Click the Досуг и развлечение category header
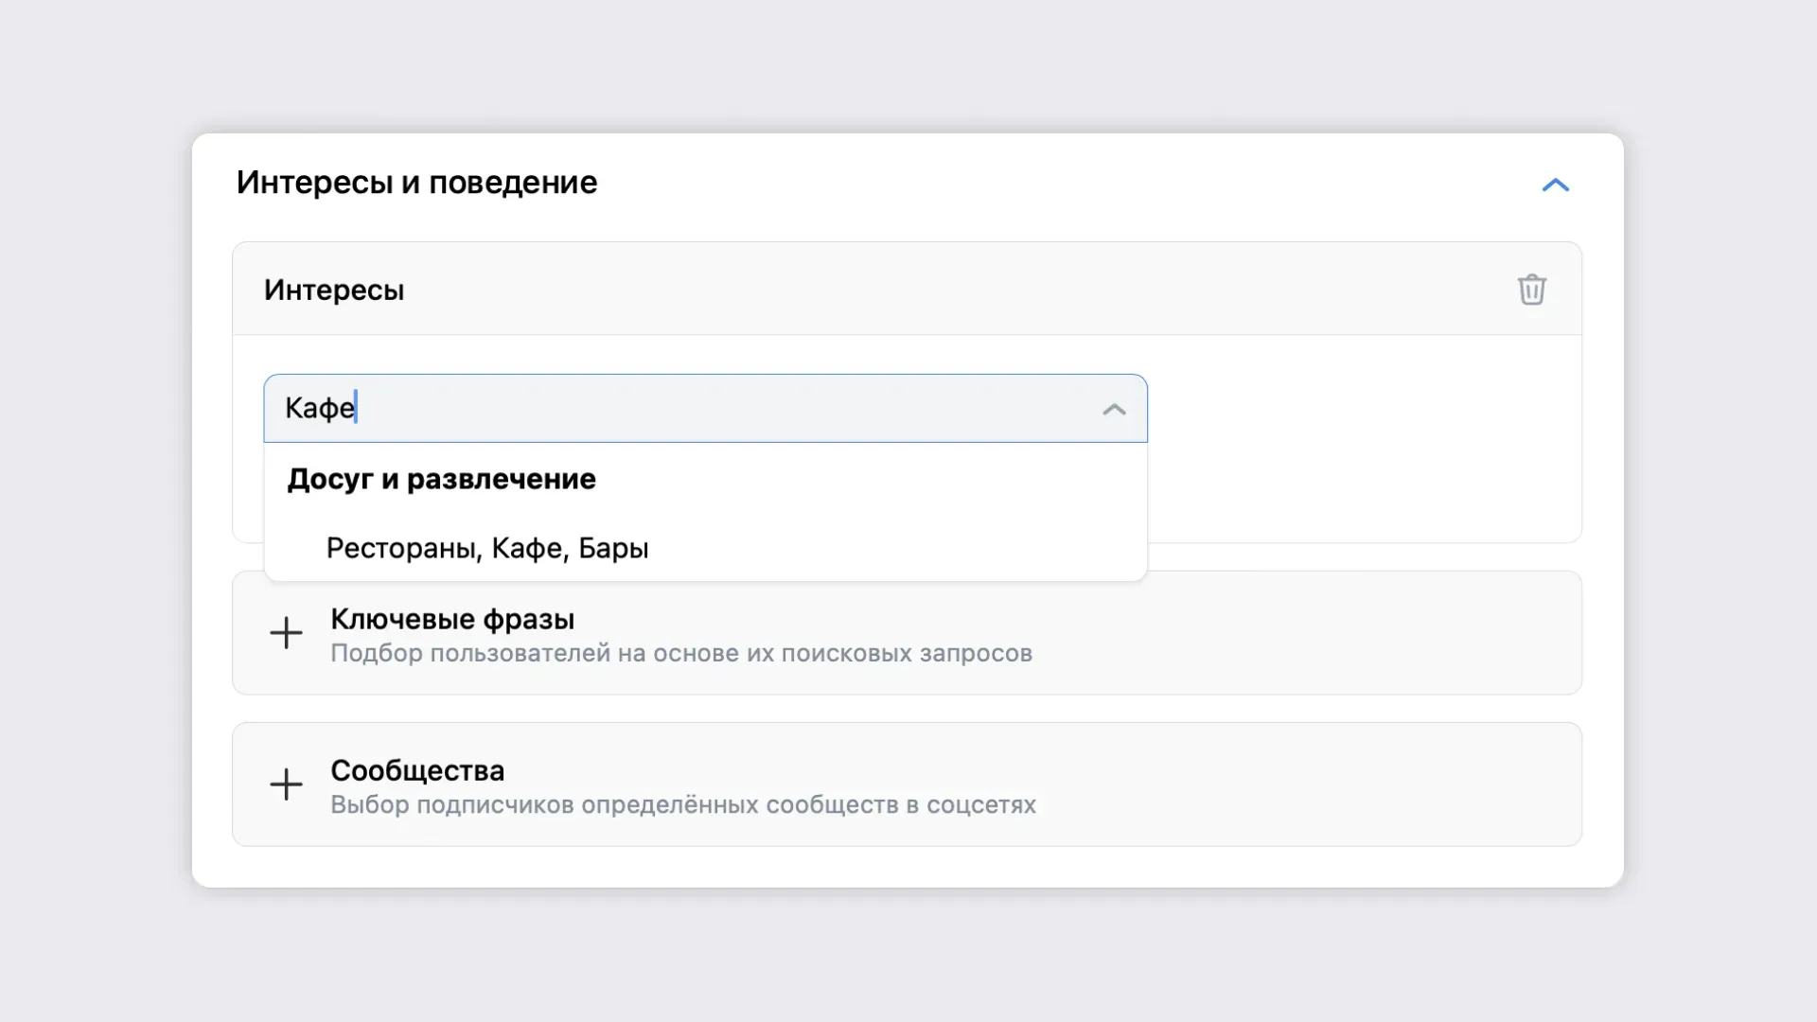Image resolution: width=1817 pixels, height=1022 pixels. 442,480
